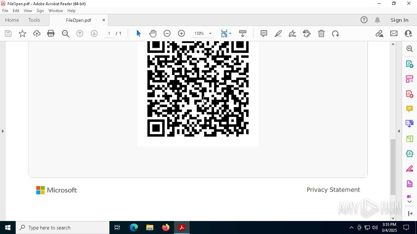Open Combine Files tool in right pane

pos(410,123)
